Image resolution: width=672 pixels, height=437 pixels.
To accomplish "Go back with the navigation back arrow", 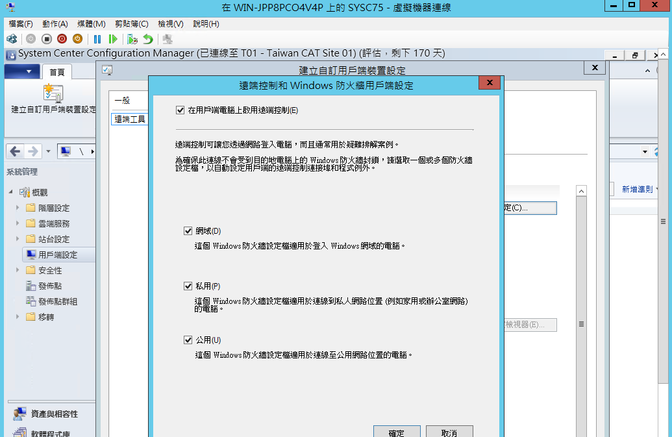I will pyautogui.click(x=15, y=151).
